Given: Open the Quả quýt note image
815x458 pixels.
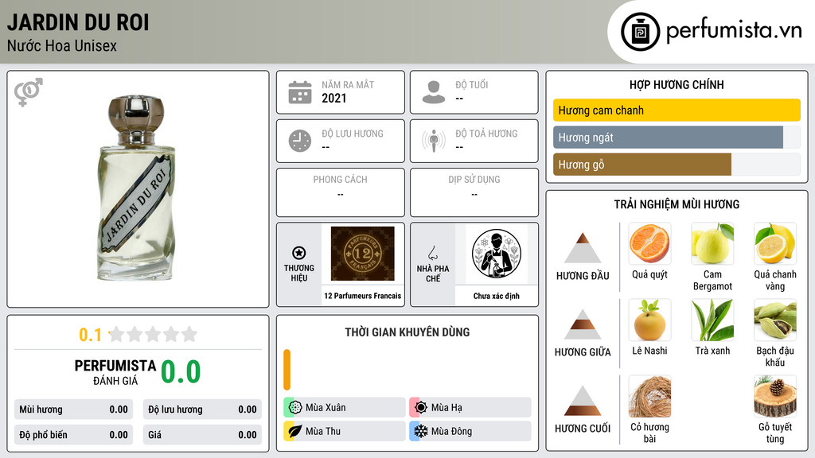Looking at the screenshot, I should tap(649, 243).
